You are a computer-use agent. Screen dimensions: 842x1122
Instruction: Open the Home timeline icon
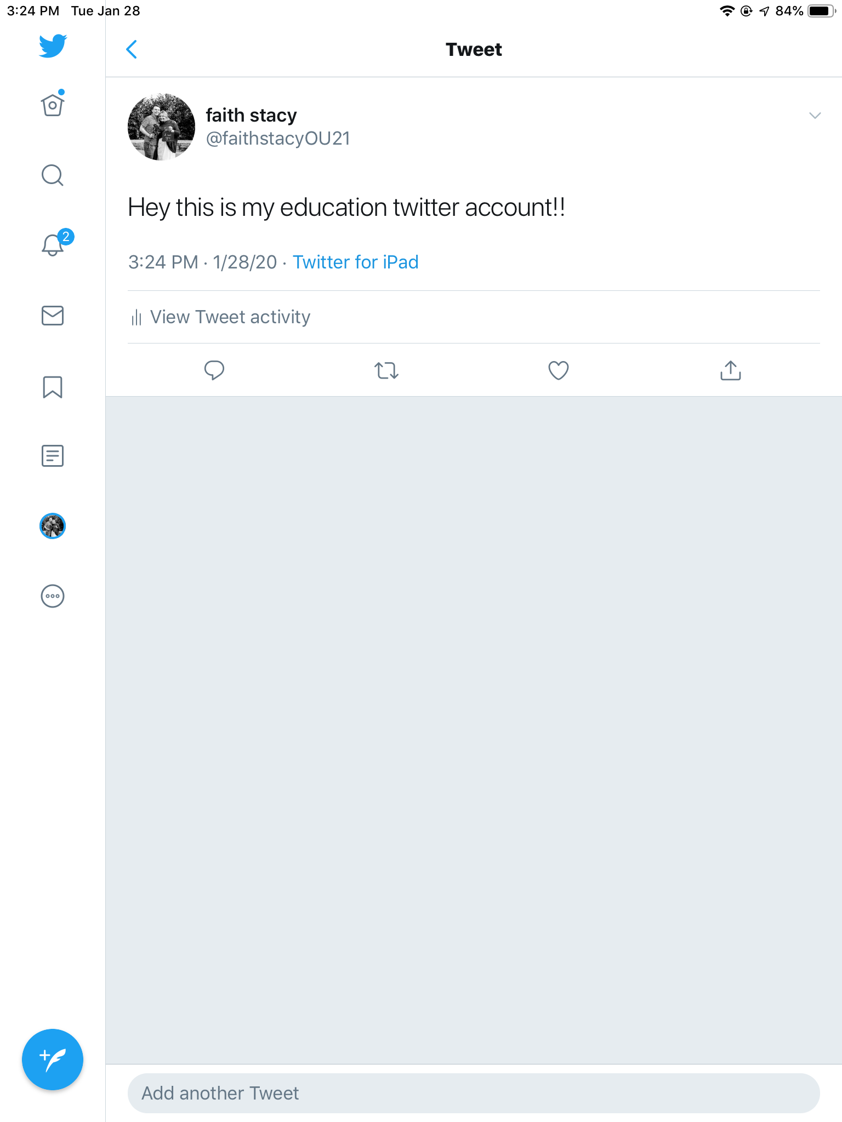53,105
